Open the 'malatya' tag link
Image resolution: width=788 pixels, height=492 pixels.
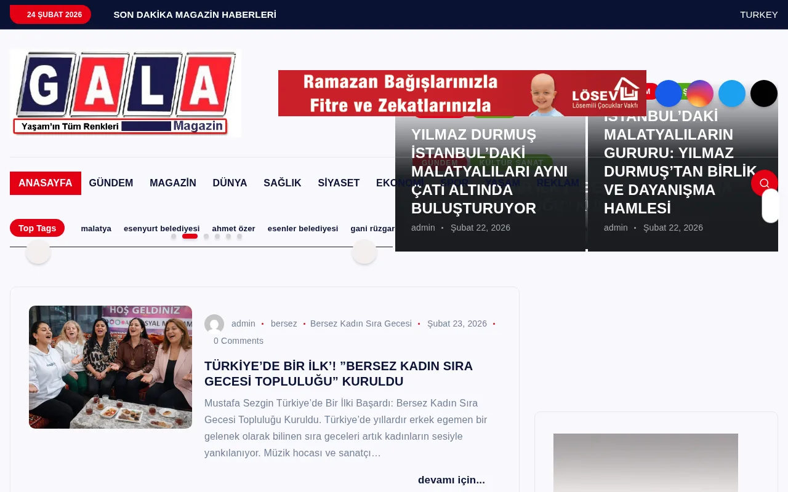click(96, 228)
